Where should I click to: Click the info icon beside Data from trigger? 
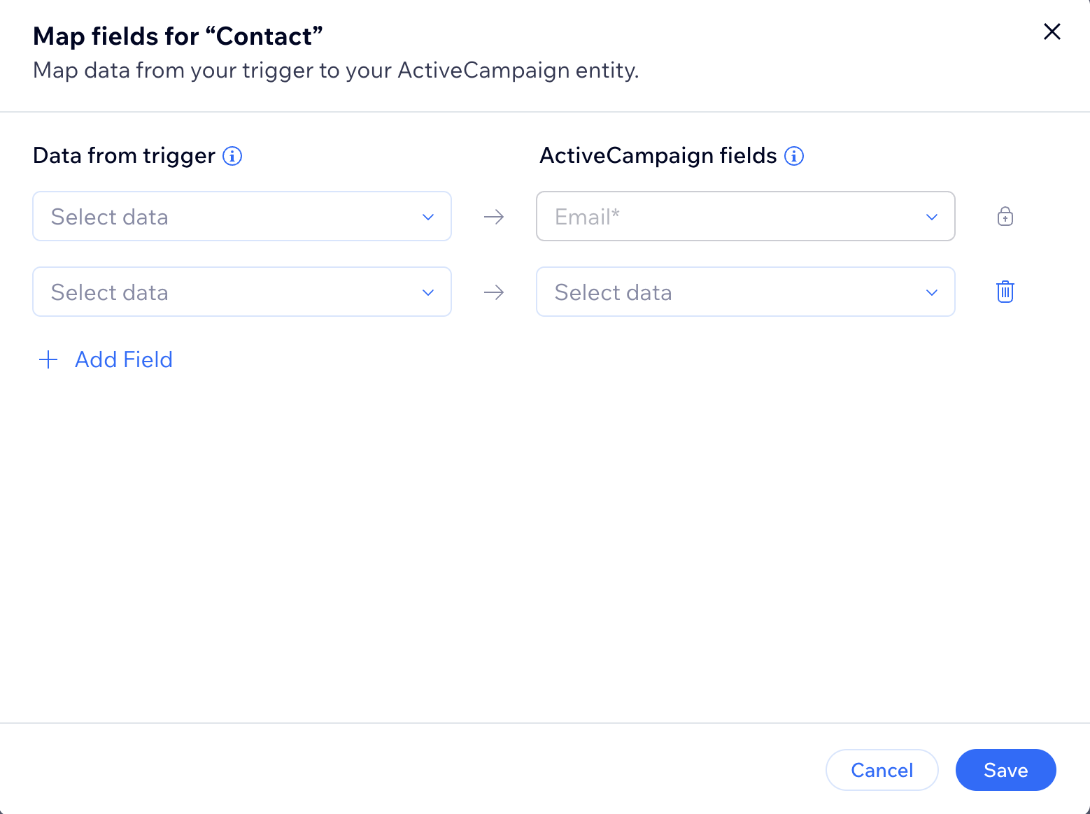(232, 156)
